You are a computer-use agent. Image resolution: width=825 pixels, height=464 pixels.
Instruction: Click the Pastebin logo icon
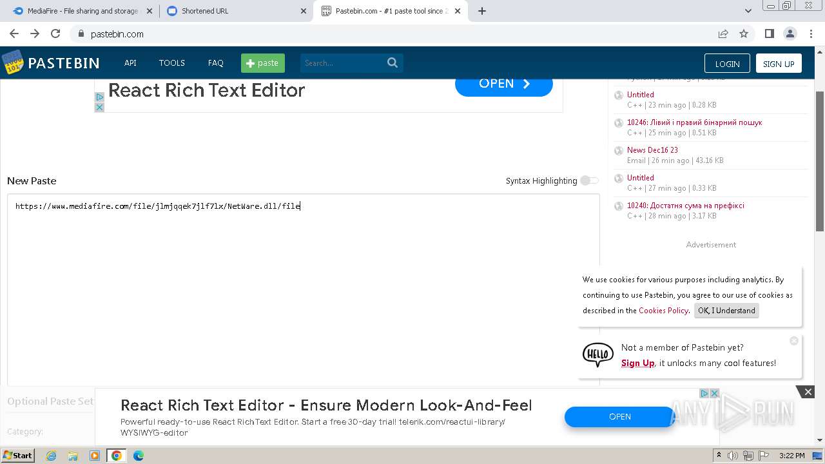(12, 63)
